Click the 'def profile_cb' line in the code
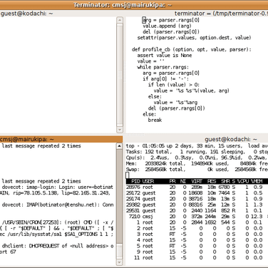268x268 pixels. (x=192, y=49)
